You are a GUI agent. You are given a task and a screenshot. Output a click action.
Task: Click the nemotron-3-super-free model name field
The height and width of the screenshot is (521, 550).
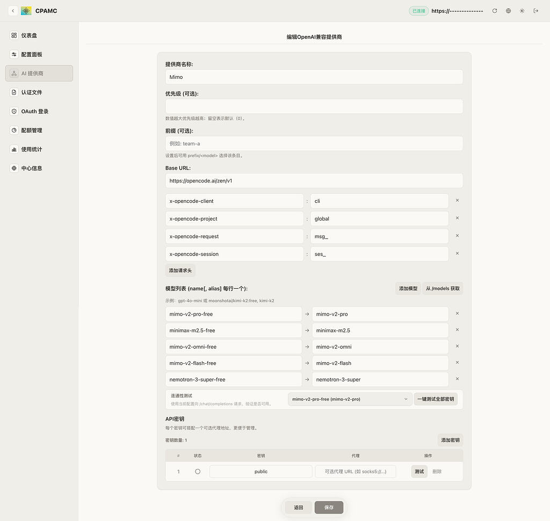click(234, 379)
